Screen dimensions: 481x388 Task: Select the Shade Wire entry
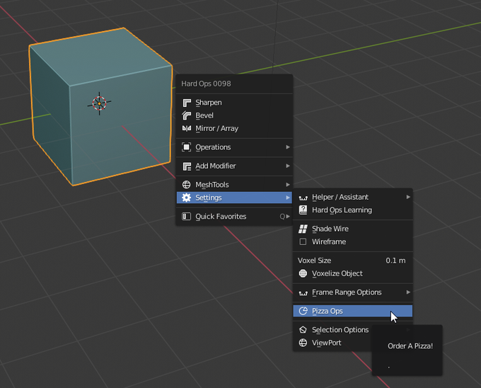pyautogui.click(x=353, y=229)
